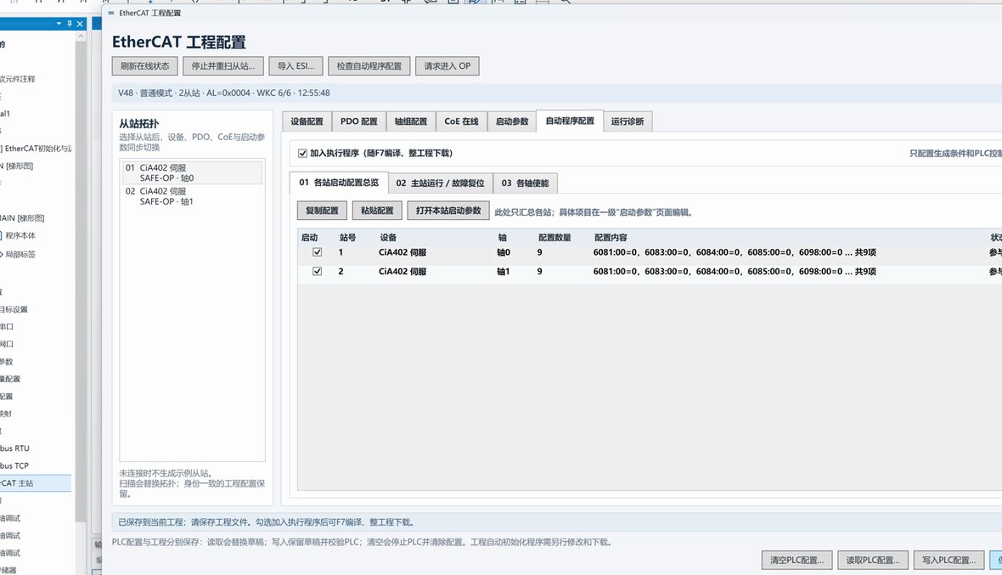Click the 局部标签 icon in the project tree

(x=1, y=254)
